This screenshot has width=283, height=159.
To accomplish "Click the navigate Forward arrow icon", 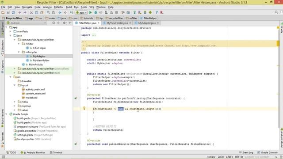I will click(65, 12).
